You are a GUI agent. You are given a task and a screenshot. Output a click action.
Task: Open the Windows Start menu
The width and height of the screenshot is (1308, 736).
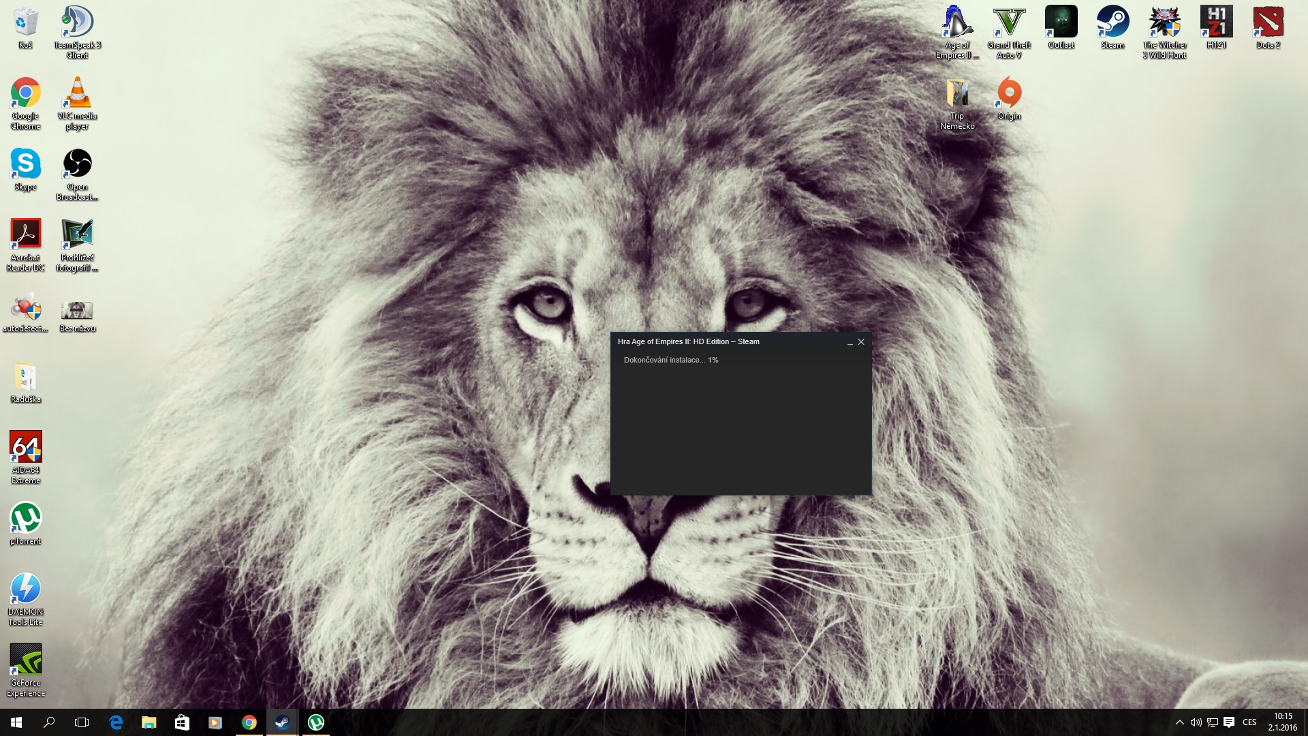(x=16, y=722)
